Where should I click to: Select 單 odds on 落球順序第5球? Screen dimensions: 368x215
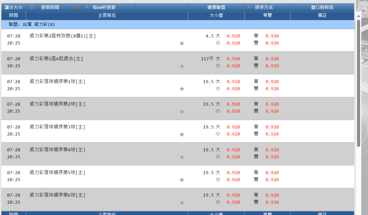coord(272,172)
